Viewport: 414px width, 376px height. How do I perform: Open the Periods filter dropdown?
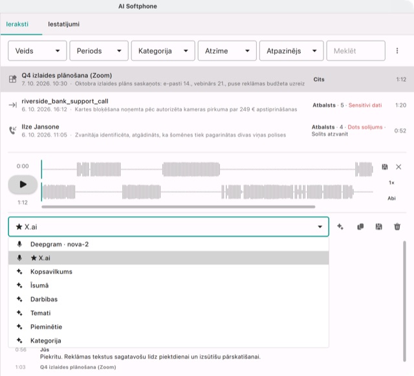pyautogui.click(x=99, y=50)
